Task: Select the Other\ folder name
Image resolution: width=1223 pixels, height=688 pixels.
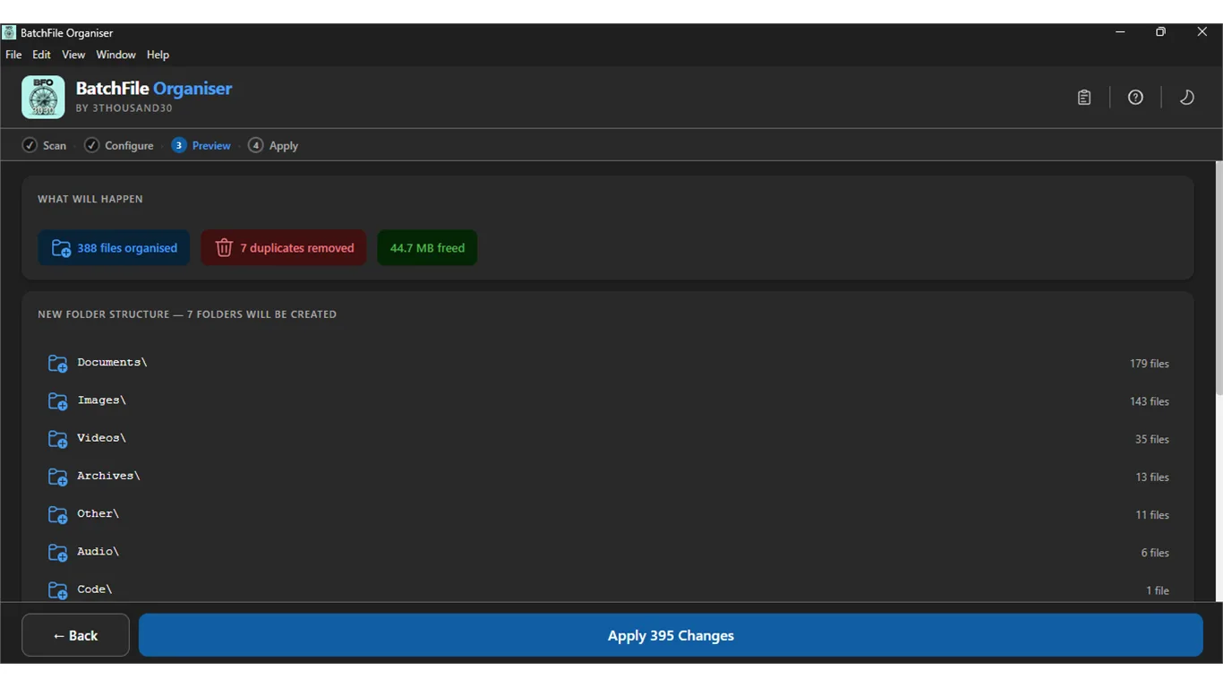Action: tap(98, 513)
